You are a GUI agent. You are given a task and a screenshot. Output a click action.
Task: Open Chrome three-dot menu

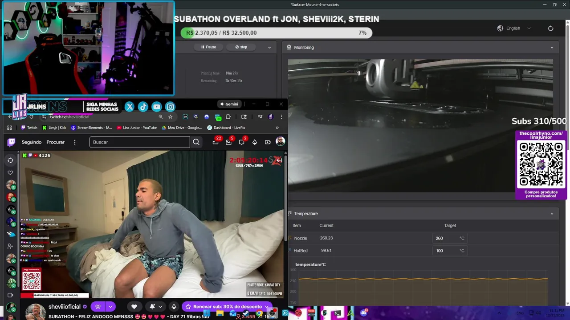click(281, 117)
